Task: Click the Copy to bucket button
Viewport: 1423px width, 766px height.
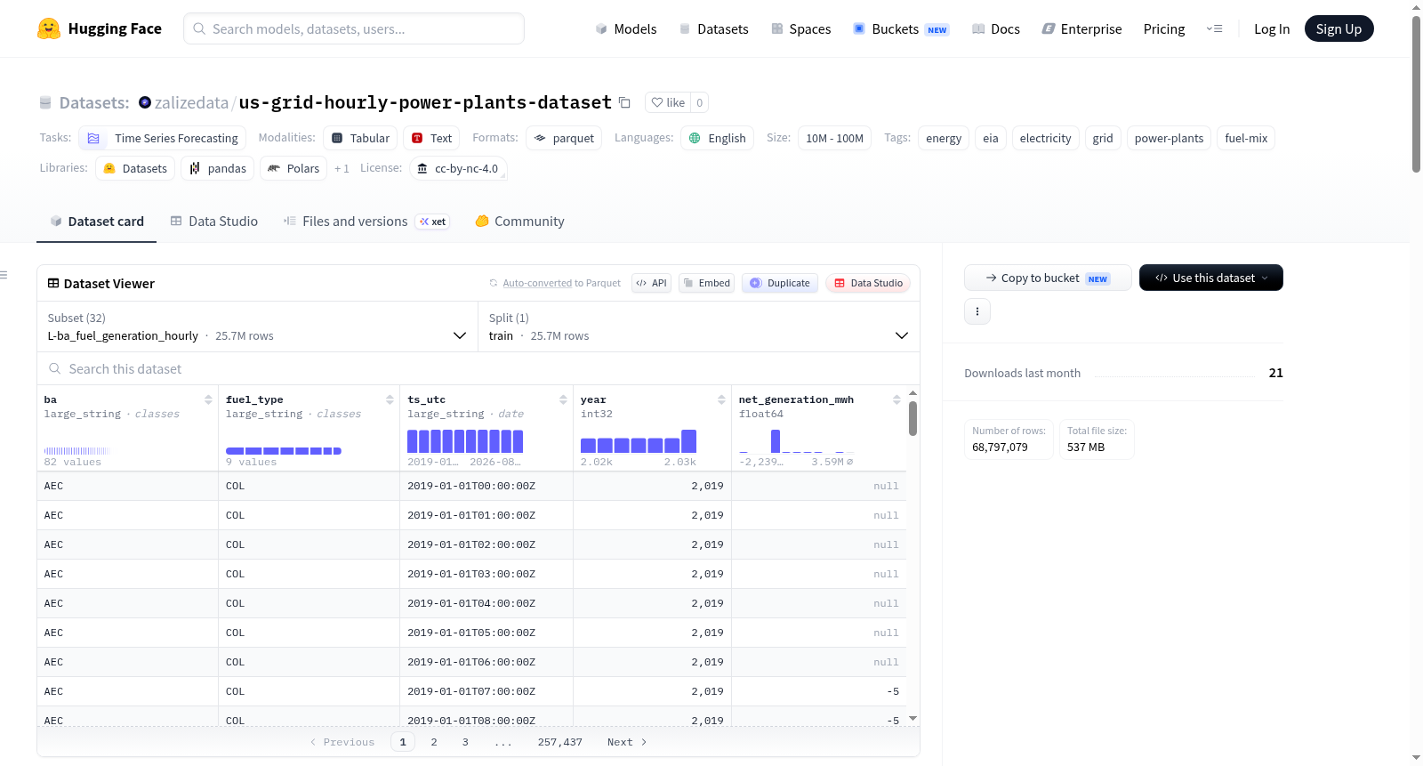Action: [1048, 278]
